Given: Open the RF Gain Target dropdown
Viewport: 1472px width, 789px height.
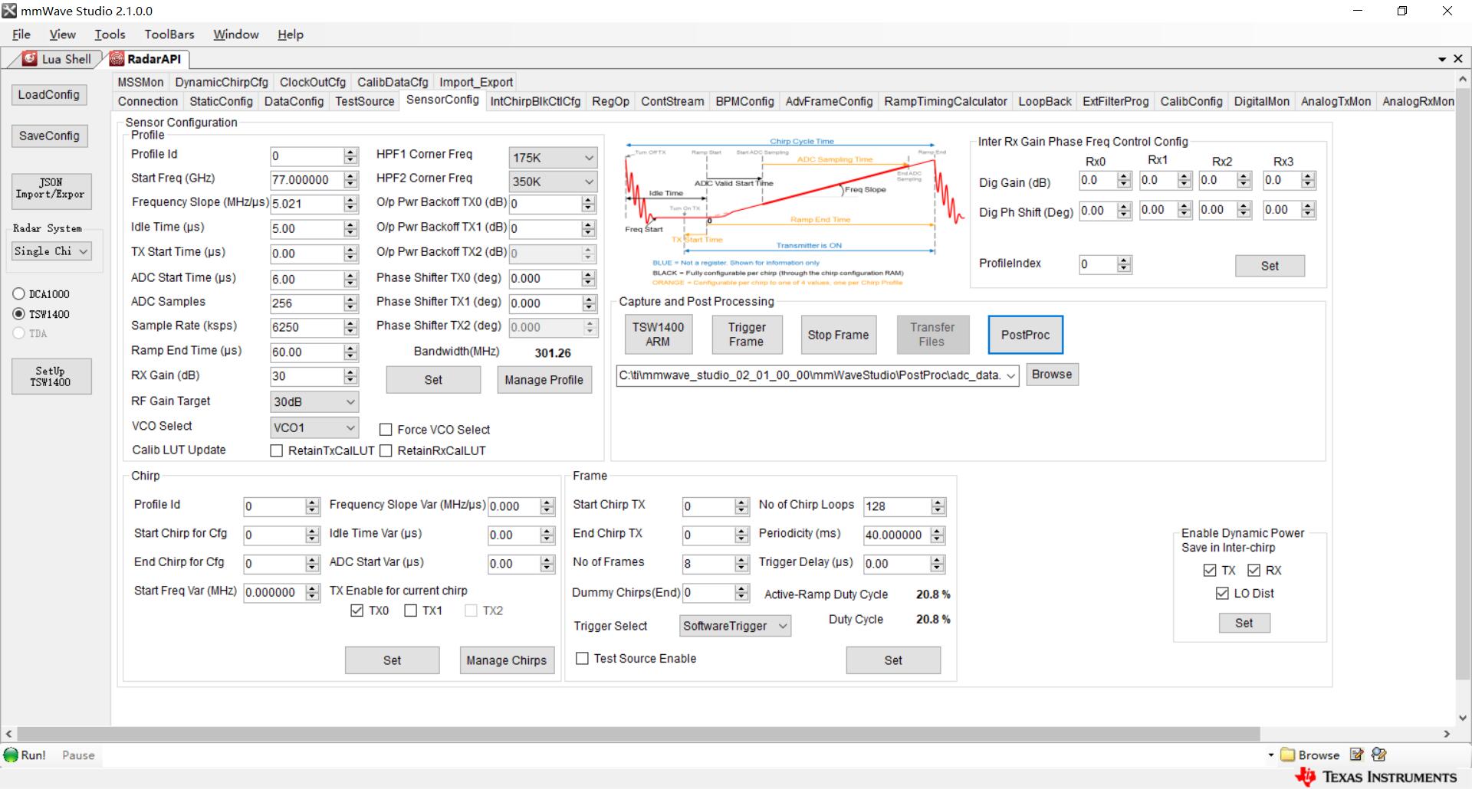Looking at the screenshot, I should click(314, 401).
